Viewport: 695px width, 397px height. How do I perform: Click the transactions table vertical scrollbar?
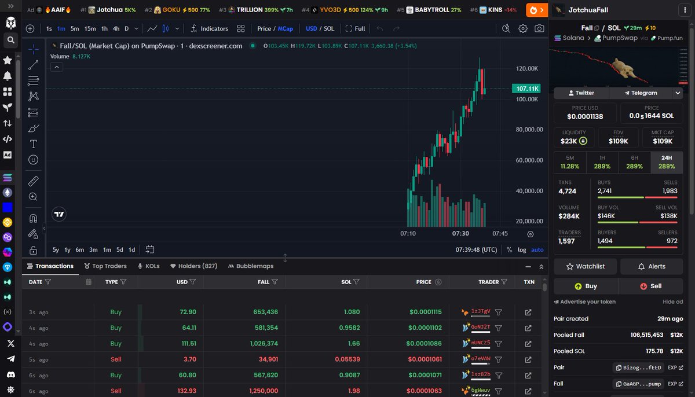(544, 286)
